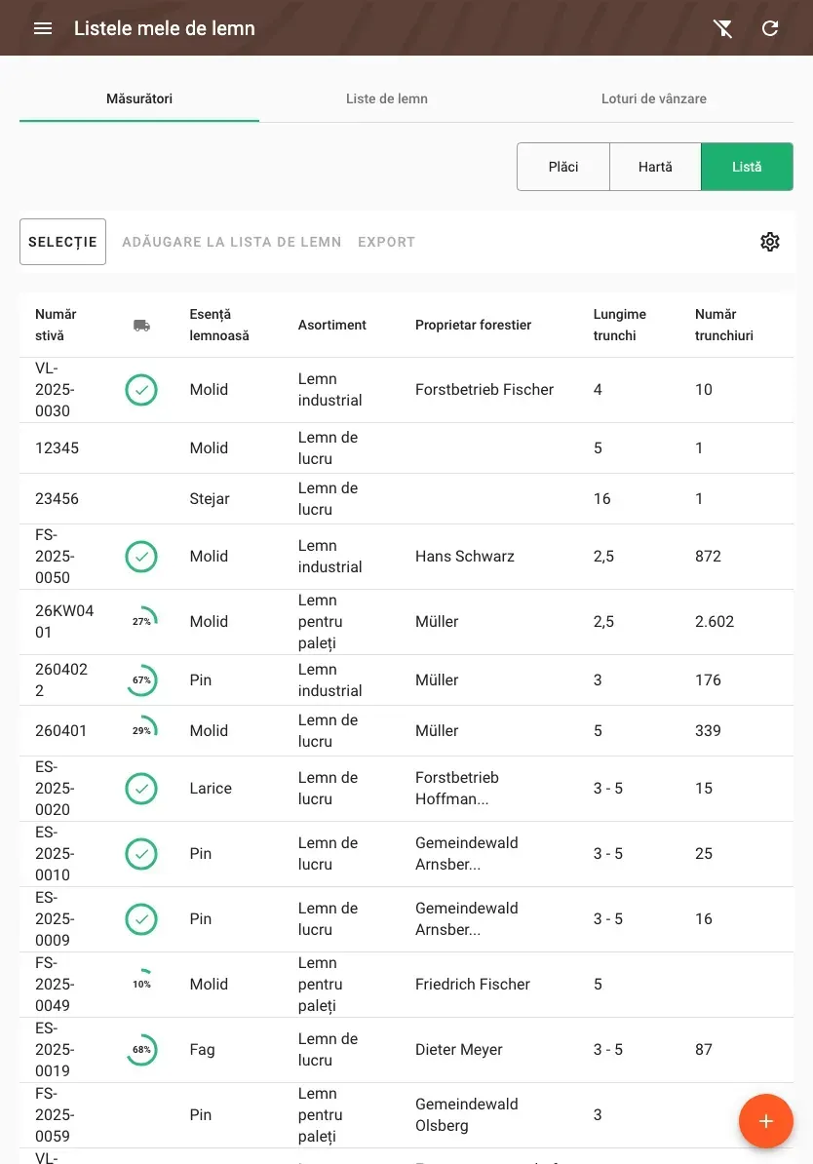813x1164 pixels.
Task: Sort by the truck transport column icon
Action: coord(141,326)
